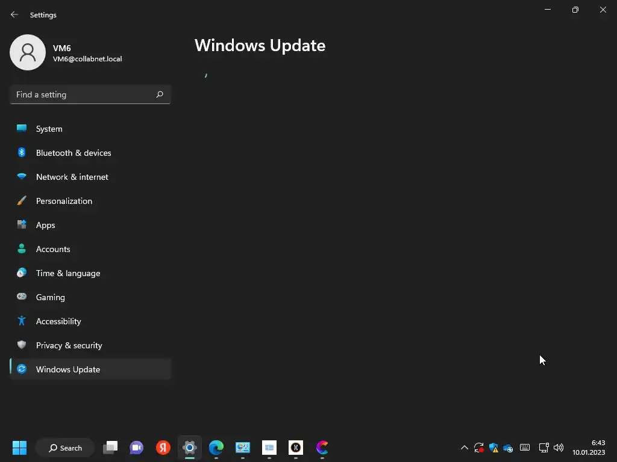This screenshot has height=462, width=617.
Task: Click the taskbar Search box
Action: [65, 448]
